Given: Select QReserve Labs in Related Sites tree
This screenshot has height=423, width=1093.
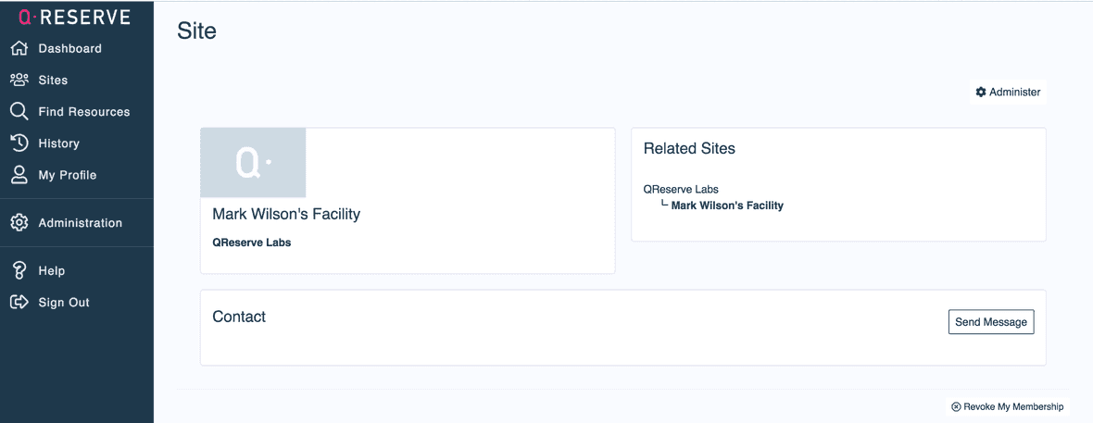Looking at the screenshot, I should [x=681, y=189].
